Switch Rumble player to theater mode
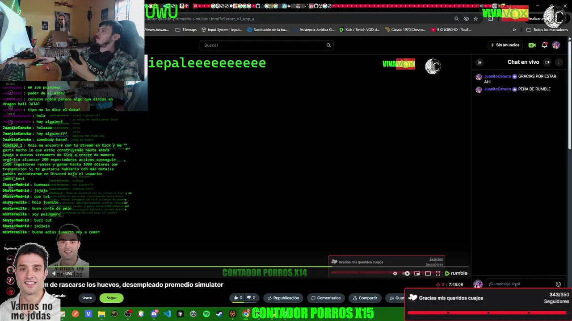Image resolution: width=572 pixels, height=321 pixels. click(x=428, y=273)
